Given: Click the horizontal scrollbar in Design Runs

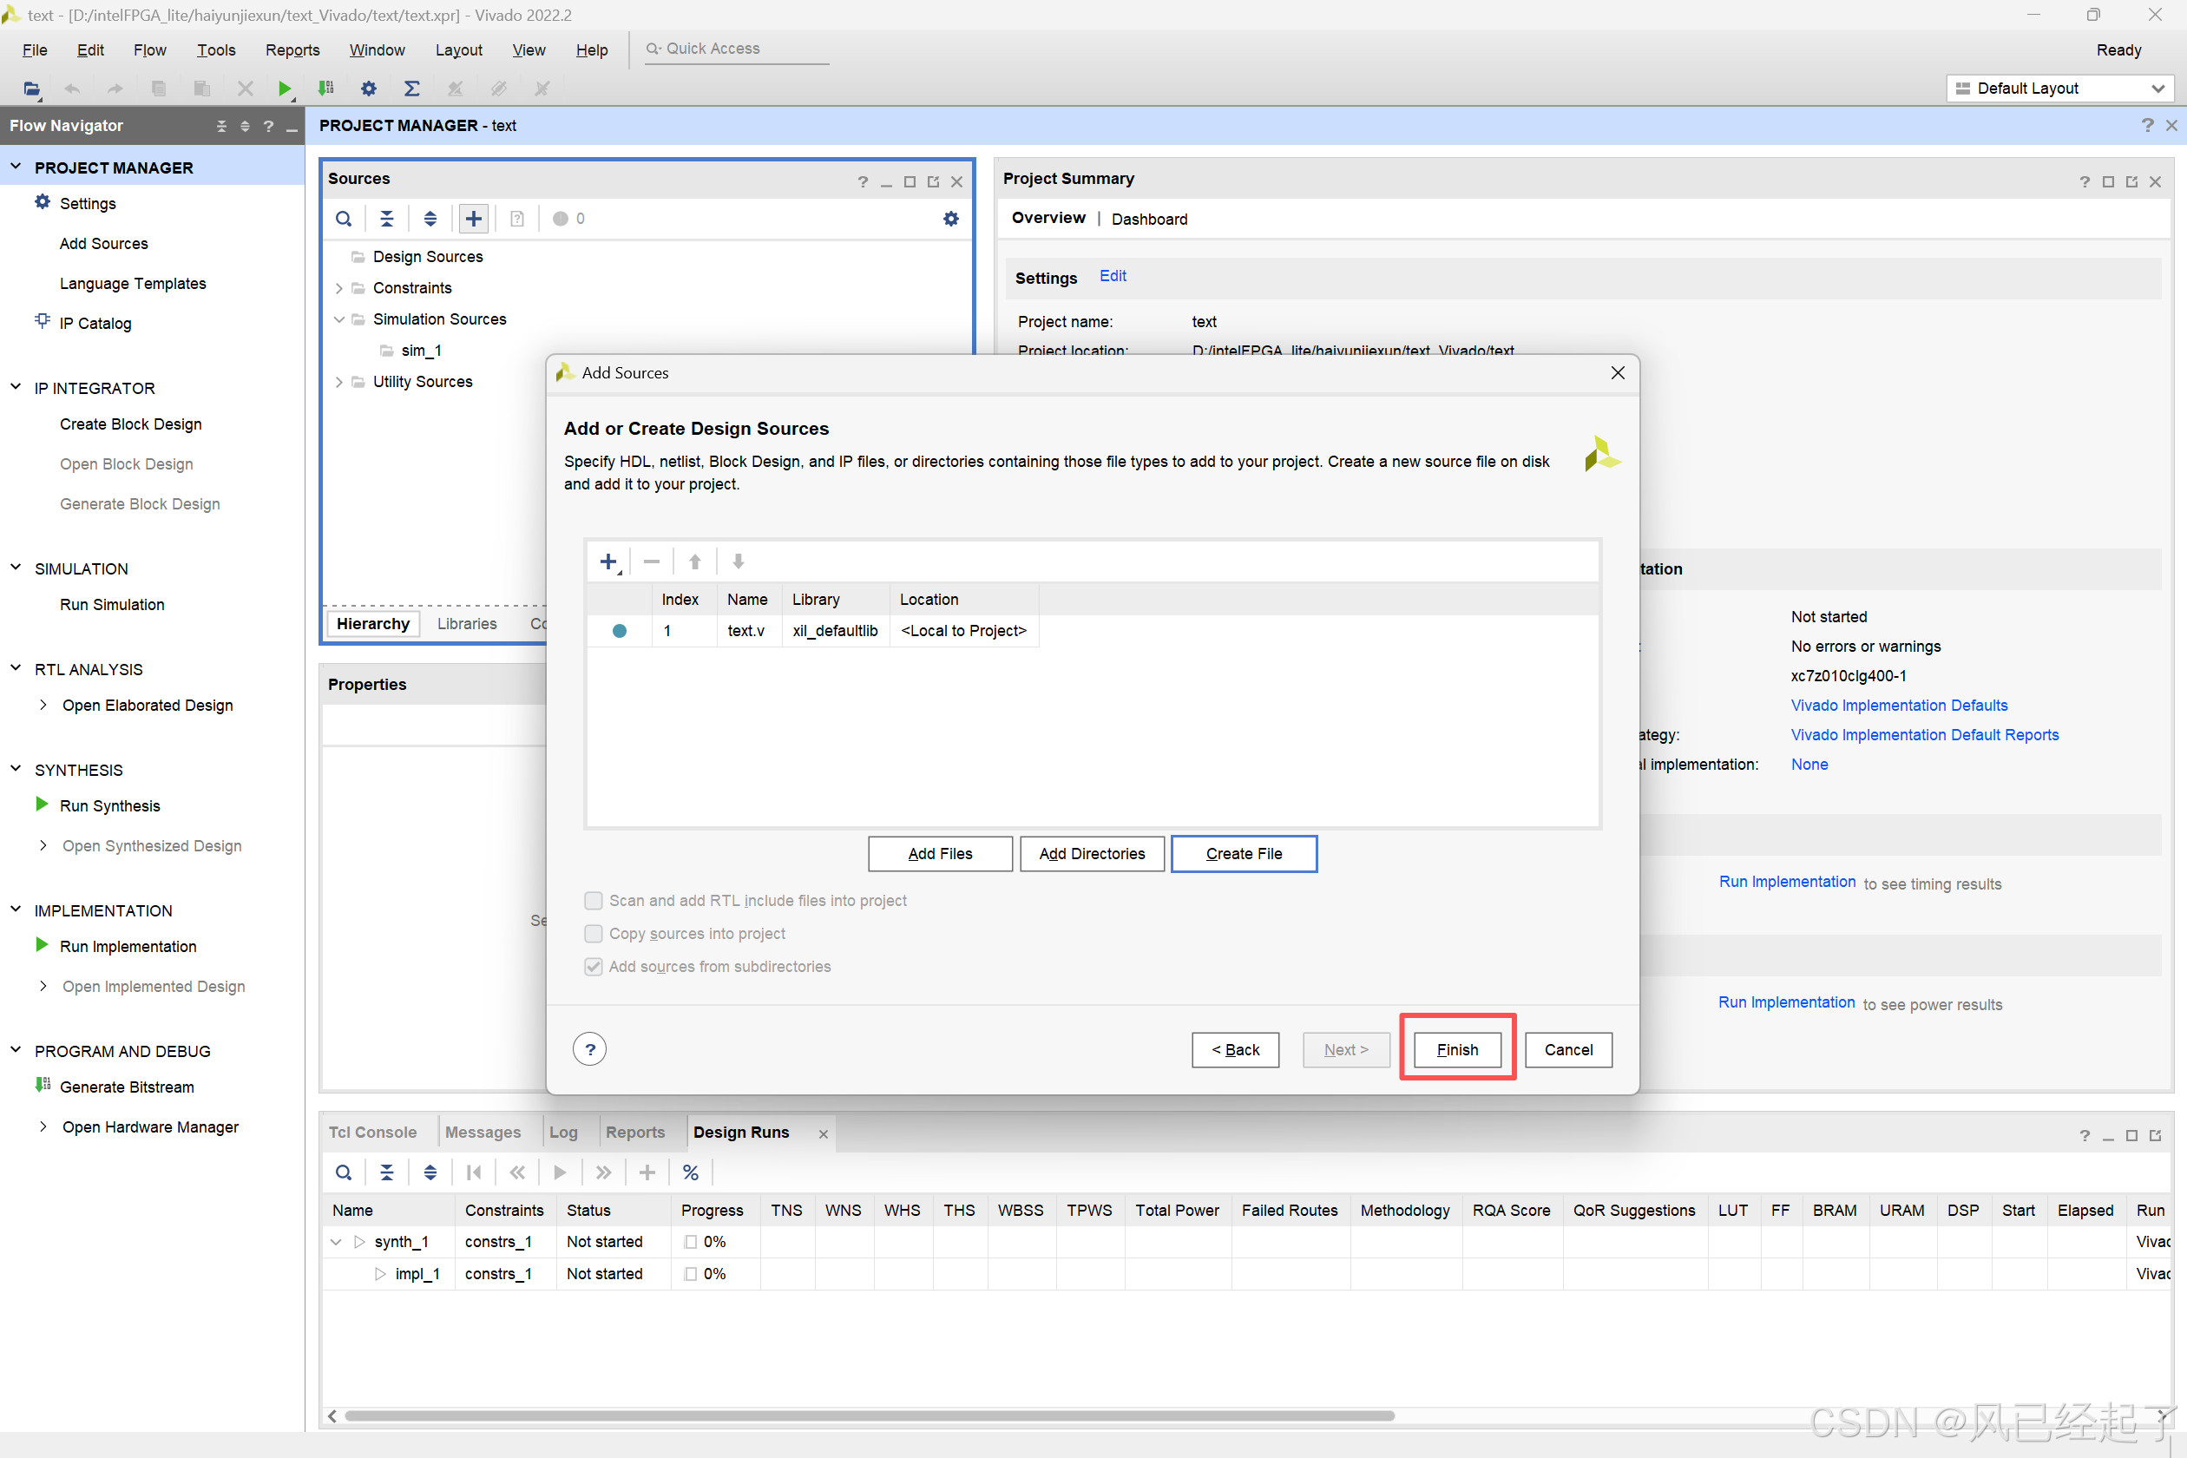Looking at the screenshot, I should (x=869, y=1415).
